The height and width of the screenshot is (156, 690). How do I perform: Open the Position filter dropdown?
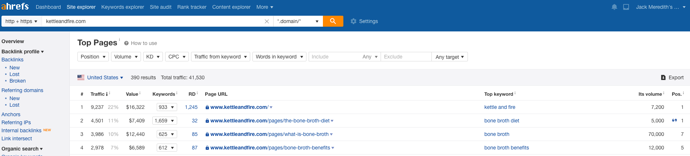[x=93, y=57]
